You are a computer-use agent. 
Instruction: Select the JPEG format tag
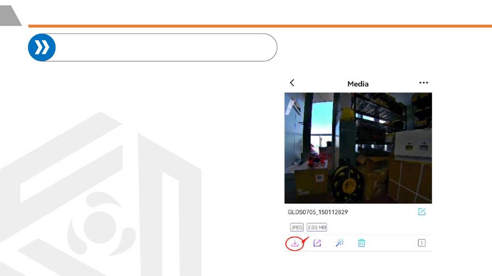[x=297, y=227]
